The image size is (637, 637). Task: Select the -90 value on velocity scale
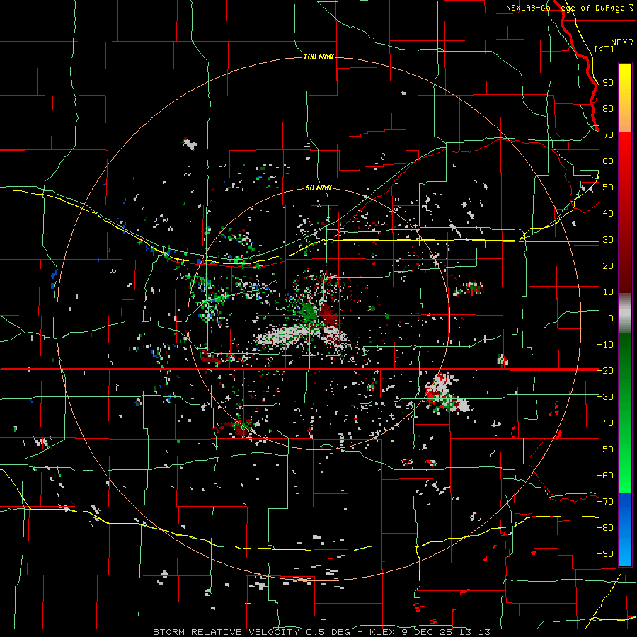click(605, 554)
